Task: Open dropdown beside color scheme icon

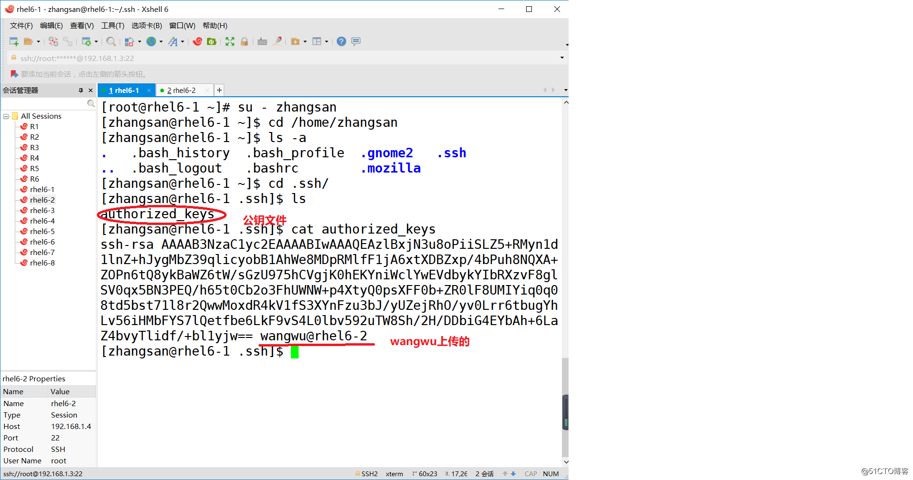Action: tap(139, 41)
